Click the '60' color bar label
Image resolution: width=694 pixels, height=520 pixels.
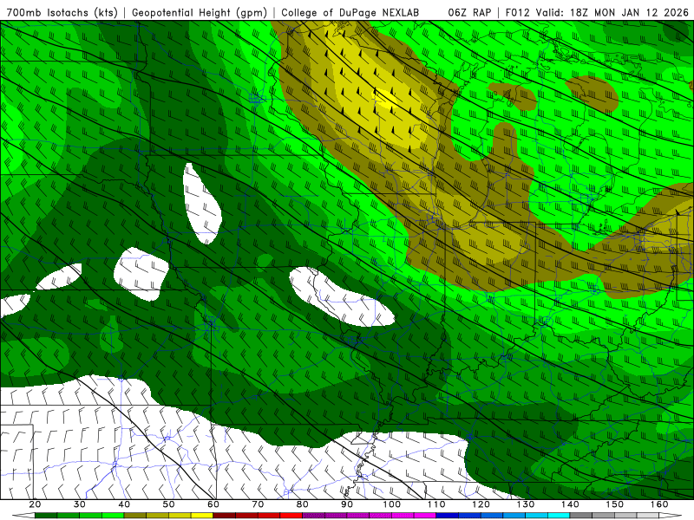[x=213, y=504]
